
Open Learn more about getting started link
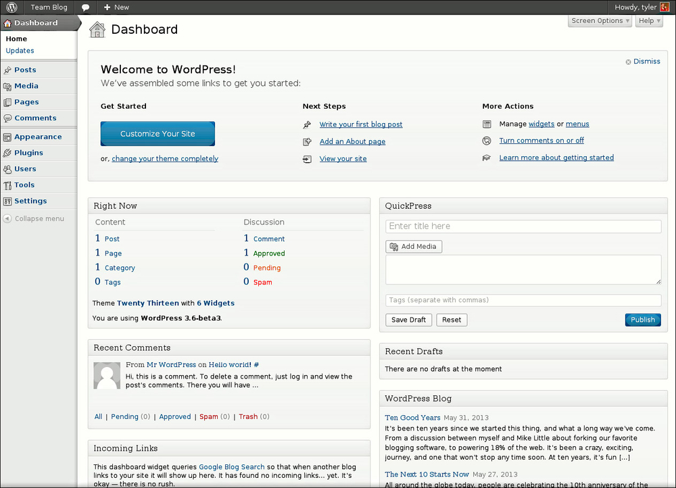556,157
